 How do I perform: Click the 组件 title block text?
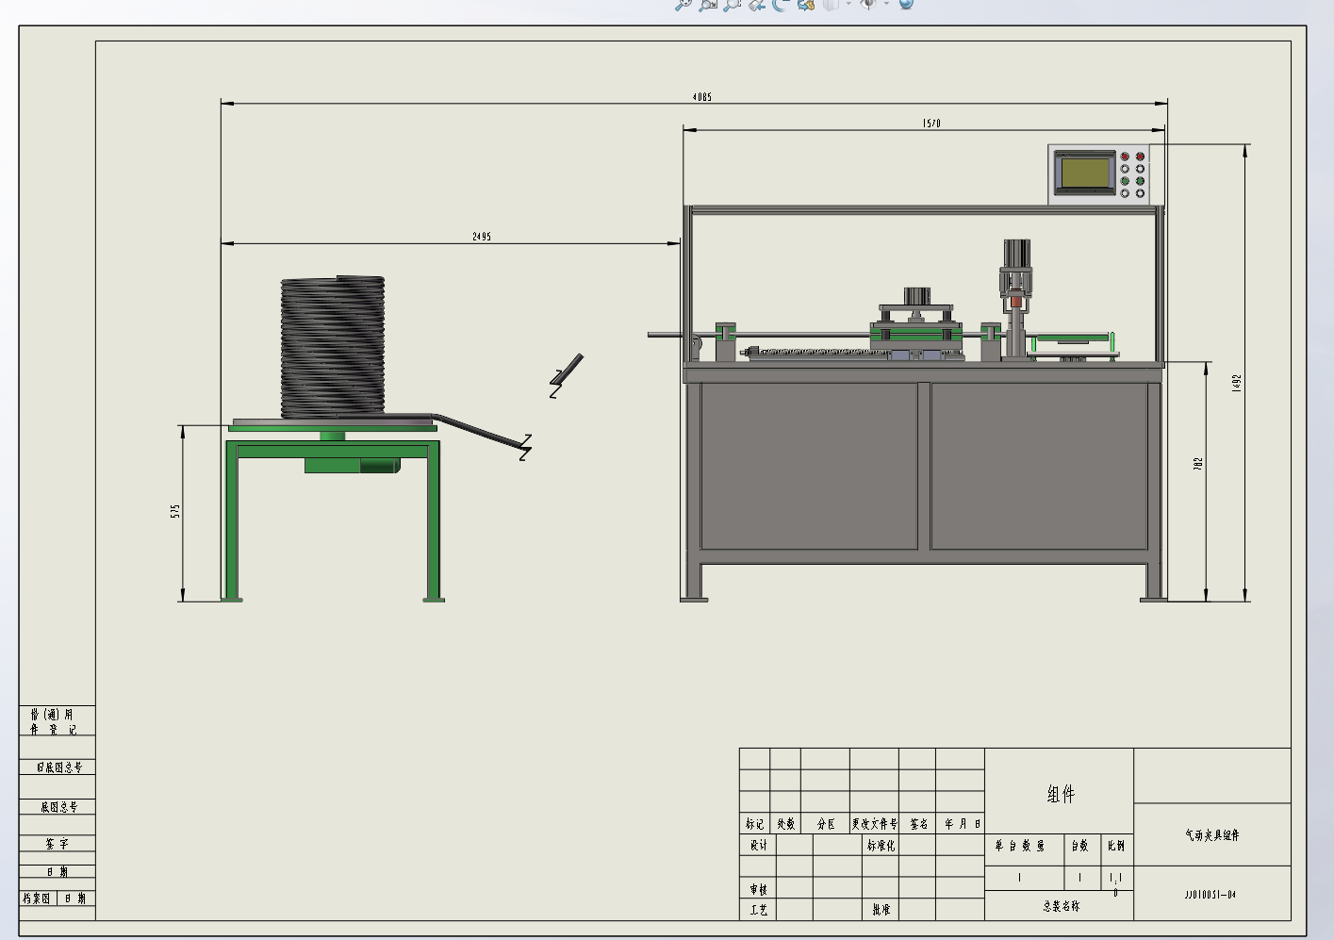pyautogui.click(x=1061, y=794)
